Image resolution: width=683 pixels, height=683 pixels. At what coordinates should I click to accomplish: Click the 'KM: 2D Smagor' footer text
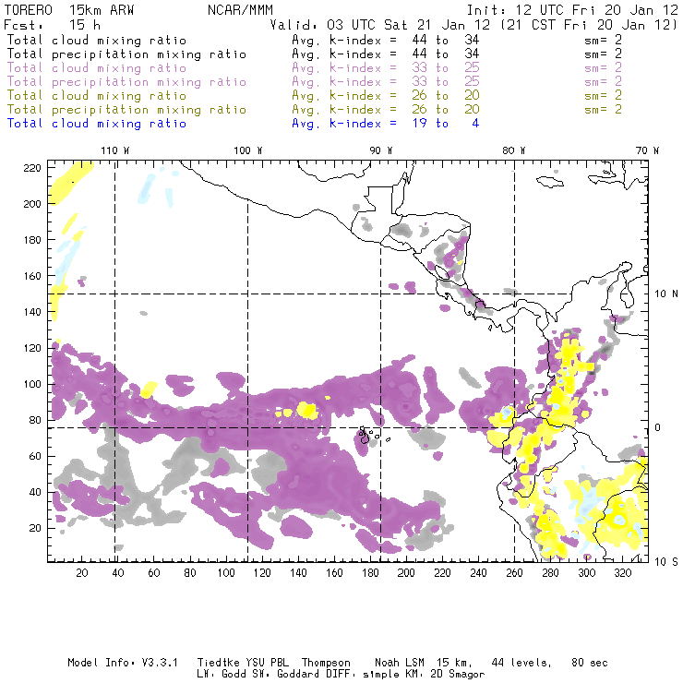(x=438, y=675)
